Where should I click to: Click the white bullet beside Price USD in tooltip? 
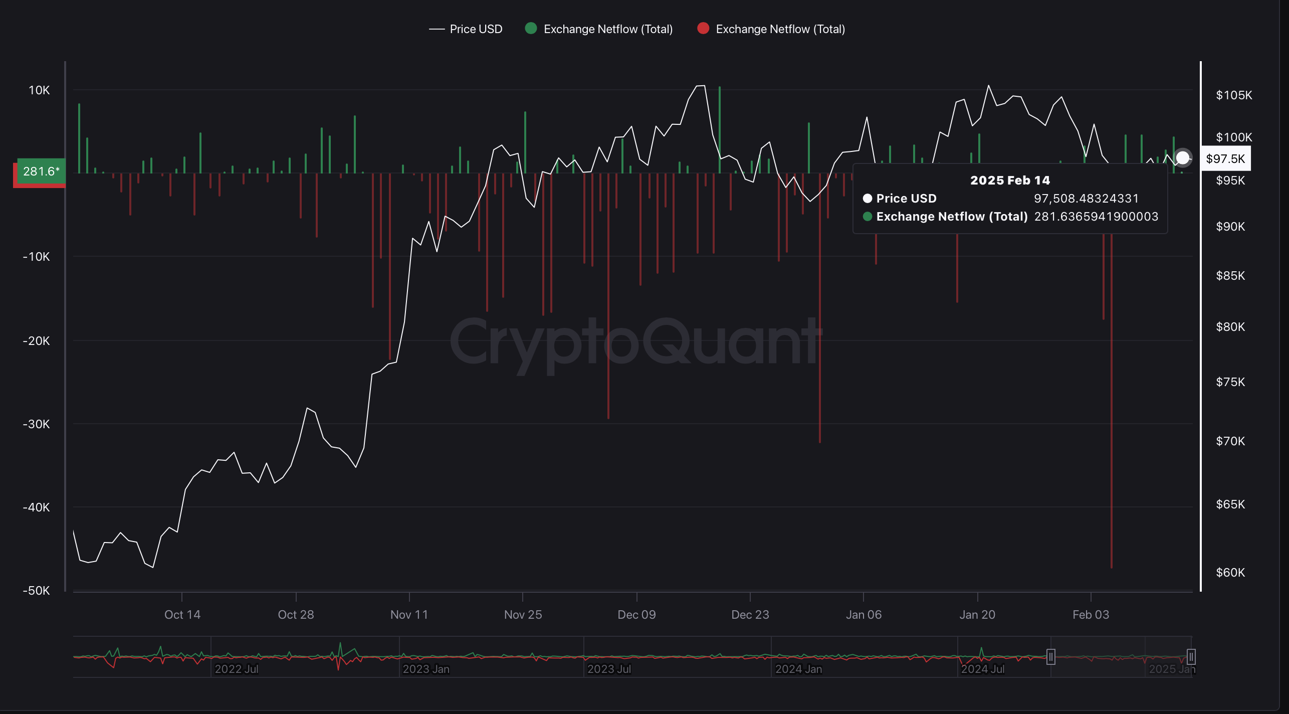867,198
